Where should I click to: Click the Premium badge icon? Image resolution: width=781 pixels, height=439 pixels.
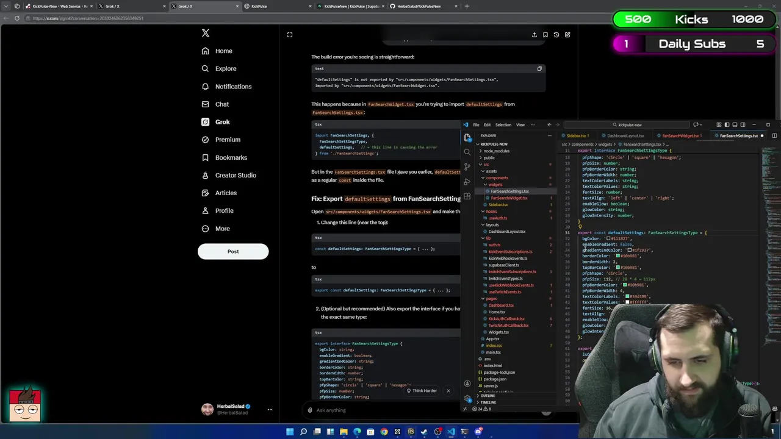point(205,140)
